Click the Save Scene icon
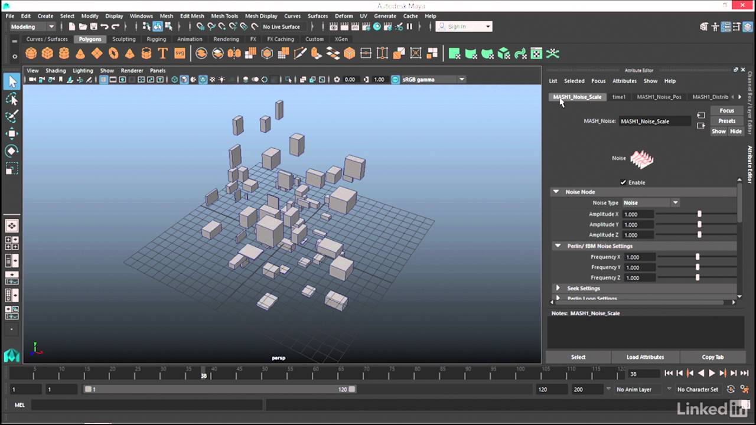Screen dimensions: 756x425 93,27
